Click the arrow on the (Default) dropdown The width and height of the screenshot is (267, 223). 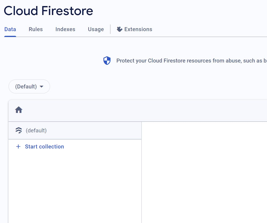pyautogui.click(x=41, y=87)
